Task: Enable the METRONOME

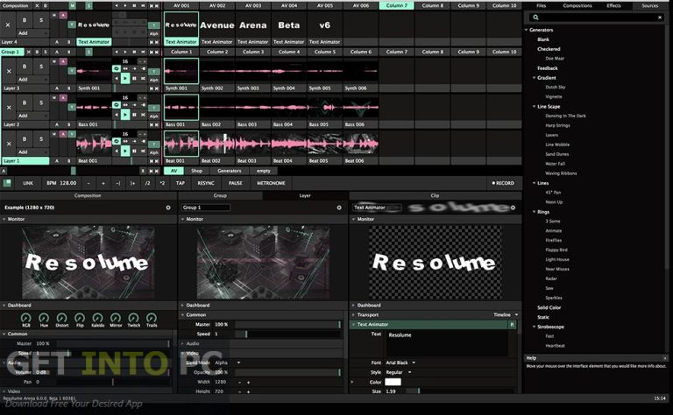Action: click(271, 183)
